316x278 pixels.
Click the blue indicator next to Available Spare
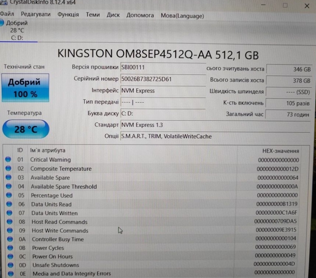pos(9,178)
